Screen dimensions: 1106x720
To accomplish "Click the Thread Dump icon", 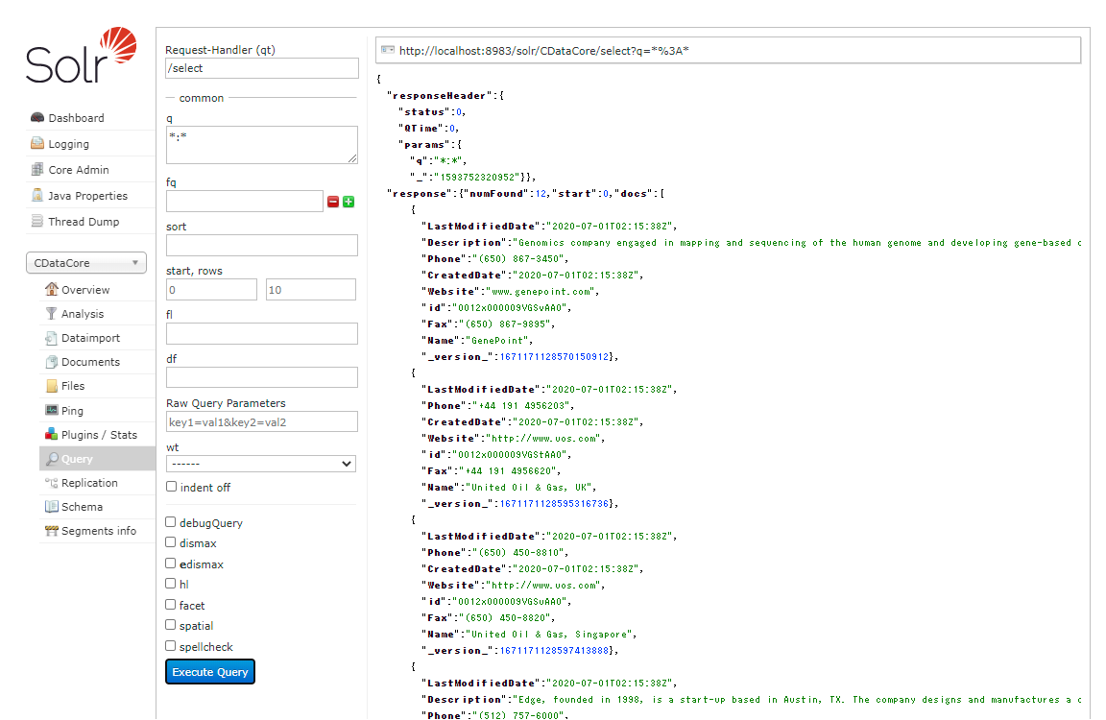I will coord(37,222).
